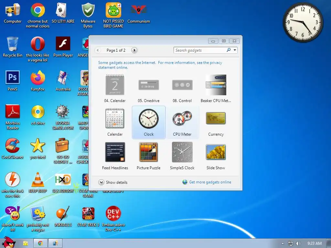Image resolution: width=331 pixels, height=248 pixels.
Task: Select the SimpleS Clock gadget
Action: point(182,156)
